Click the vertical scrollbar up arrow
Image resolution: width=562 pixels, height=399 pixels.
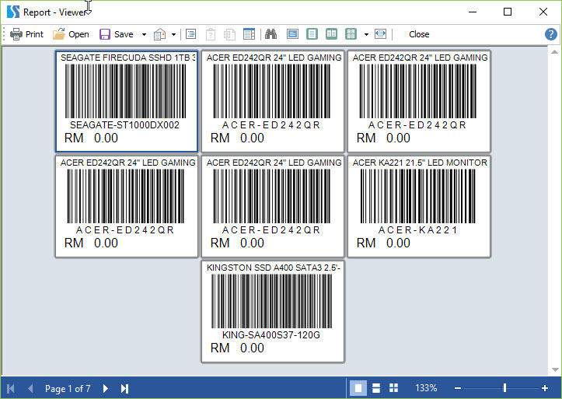[x=554, y=52]
